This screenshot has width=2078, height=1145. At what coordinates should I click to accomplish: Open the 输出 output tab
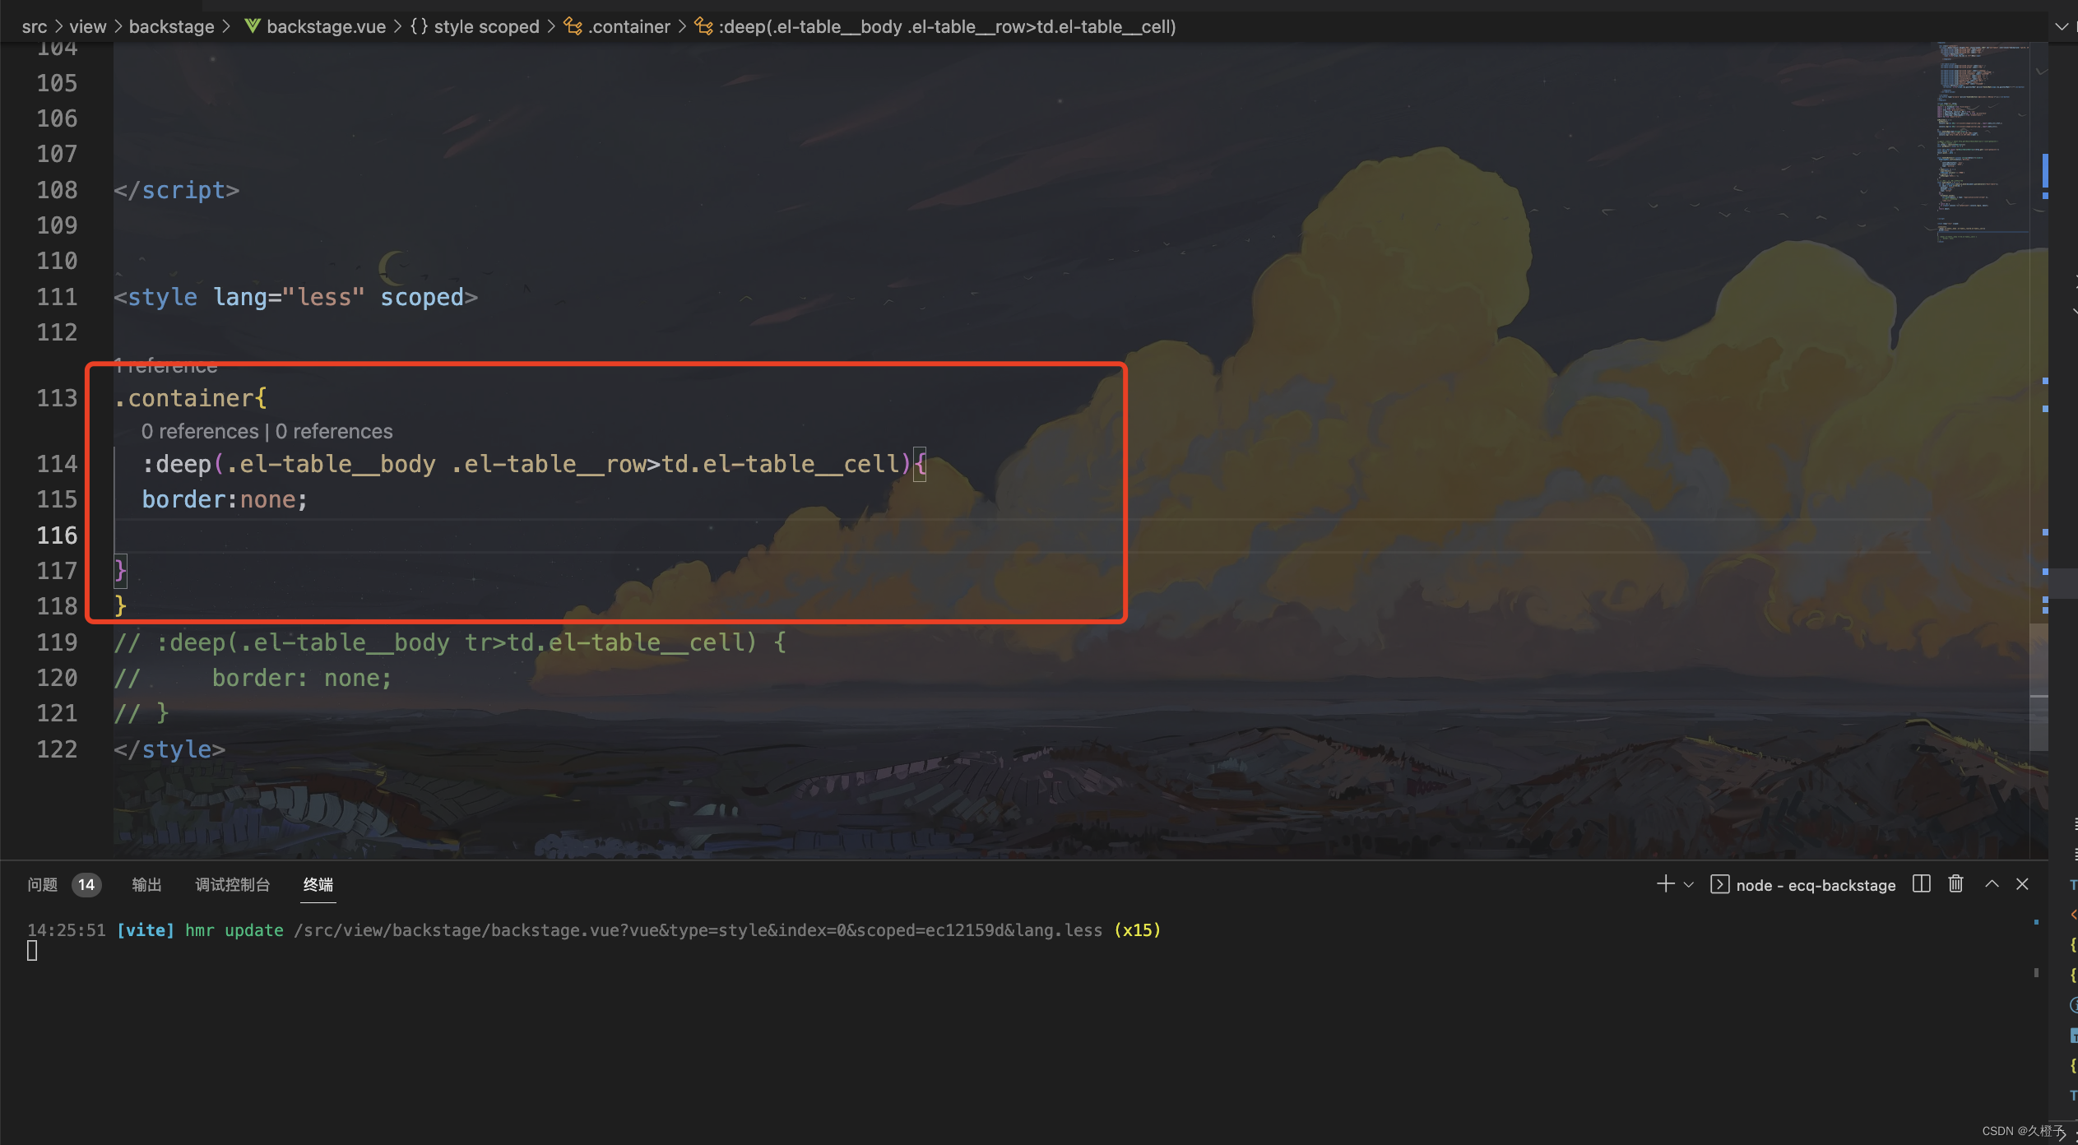[x=146, y=884]
